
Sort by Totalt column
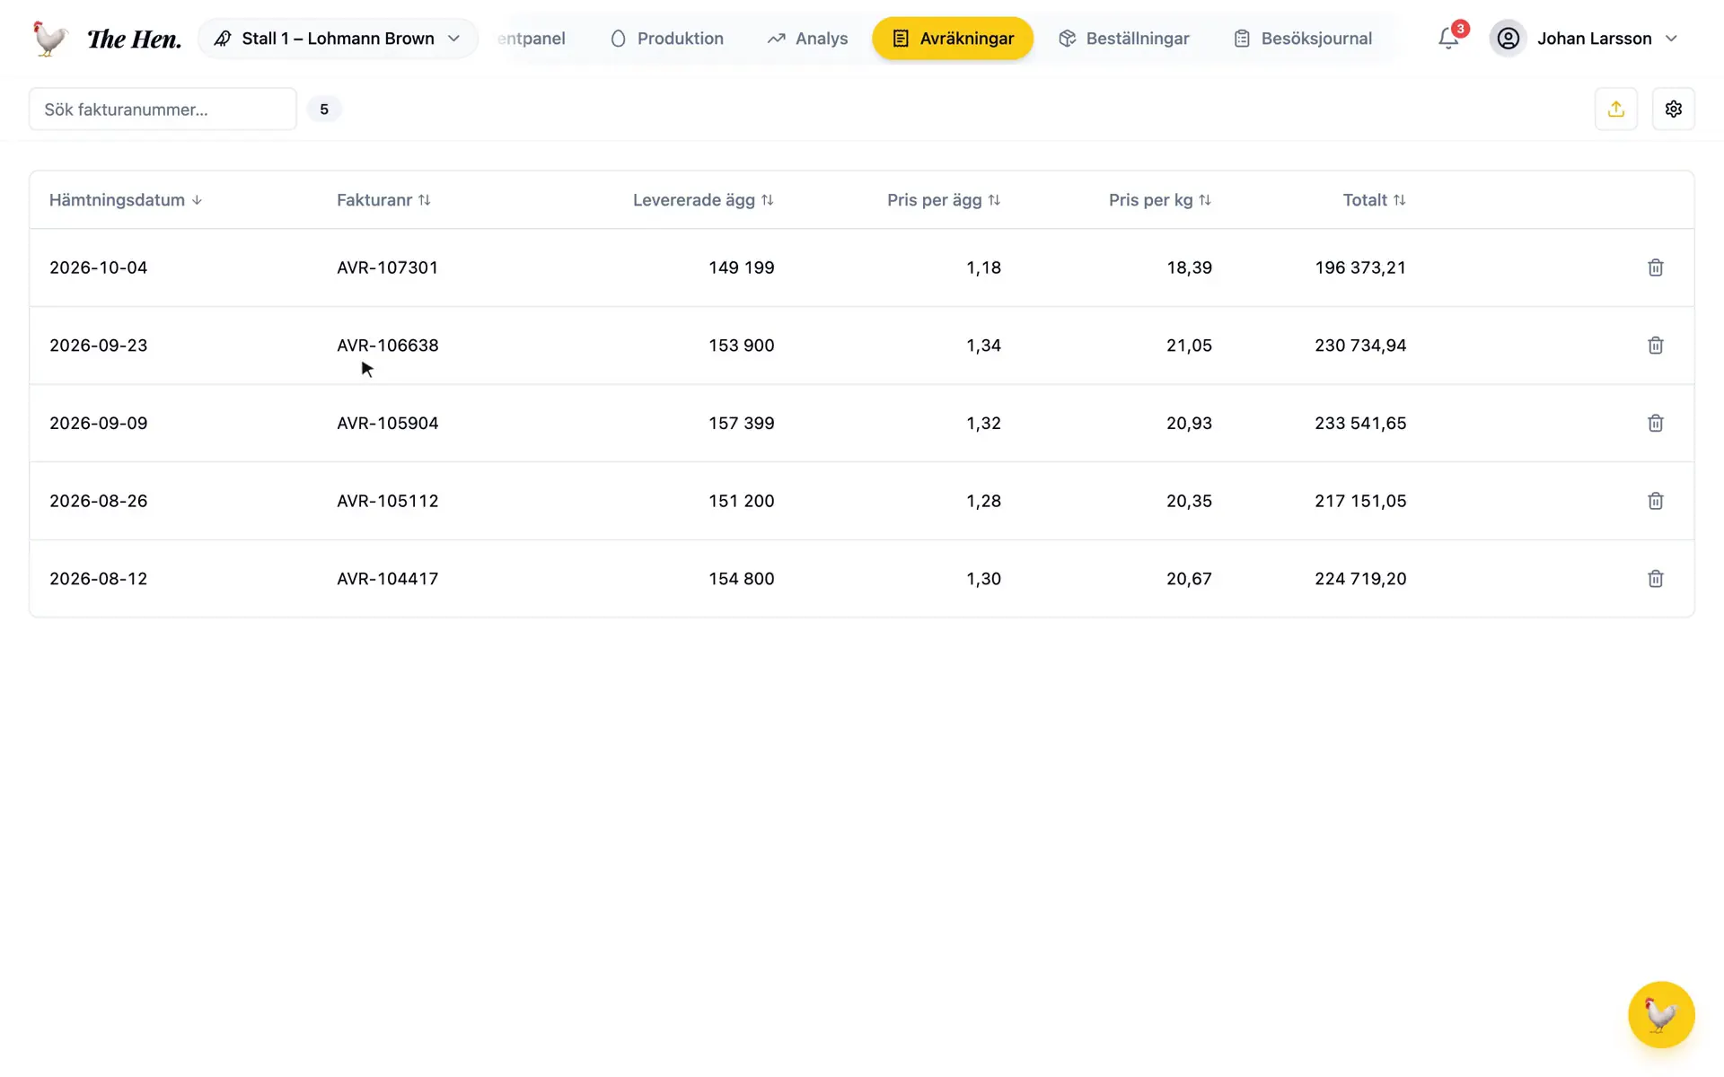coord(1374,200)
